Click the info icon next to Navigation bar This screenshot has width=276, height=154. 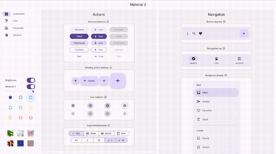click(224, 48)
